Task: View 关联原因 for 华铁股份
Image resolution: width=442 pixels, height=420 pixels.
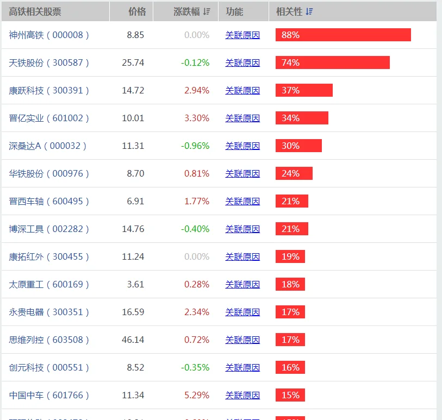Action: [242, 173]
